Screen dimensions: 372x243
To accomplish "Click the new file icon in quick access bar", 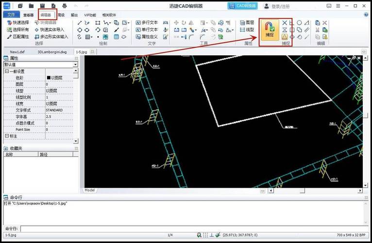I will click(x=20, y=6).
